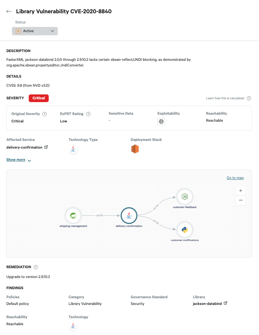Screen dimensions: 259x335
Task: Open delivery-confirmation affected service link
Action: pos(25,148)
